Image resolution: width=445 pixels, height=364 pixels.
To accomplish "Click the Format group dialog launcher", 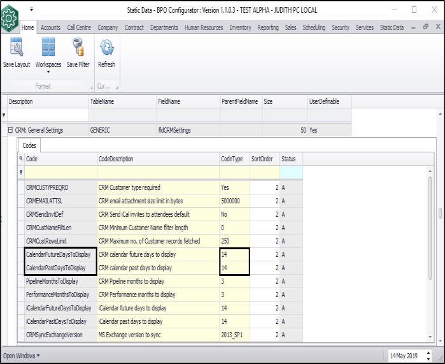I will [x=90, y=87].
